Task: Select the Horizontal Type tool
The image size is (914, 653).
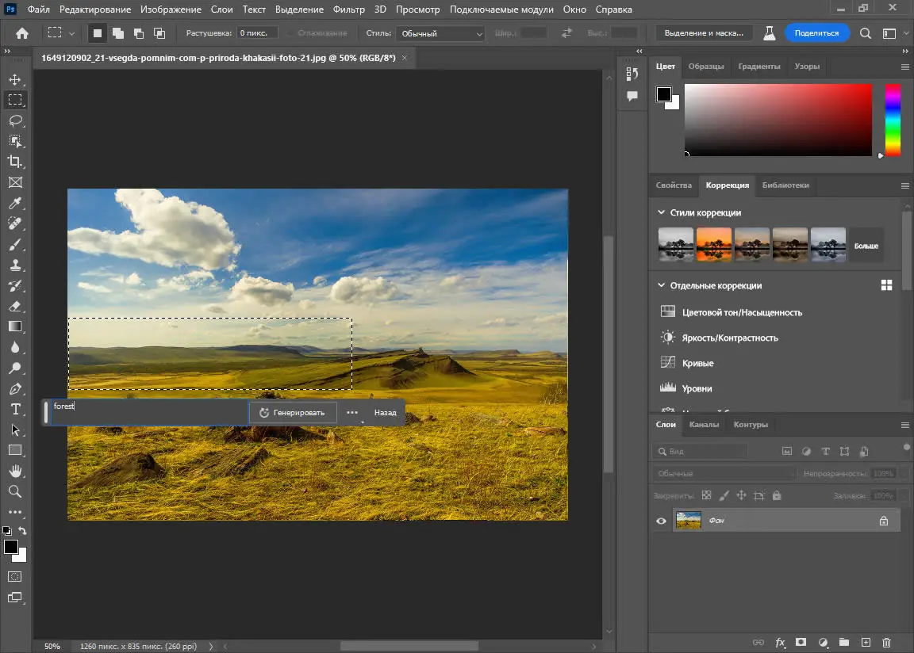Action: [x=15, y=409]
